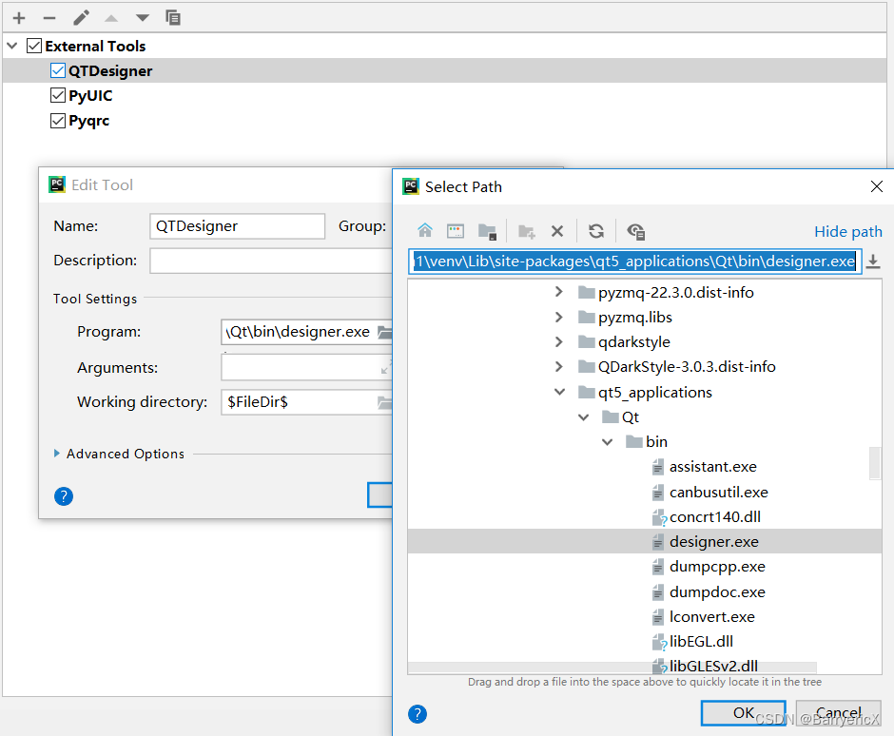Screen dimensions: 894x736
Task: Delete selected item with X icon
Action: (x=557, y=231)
